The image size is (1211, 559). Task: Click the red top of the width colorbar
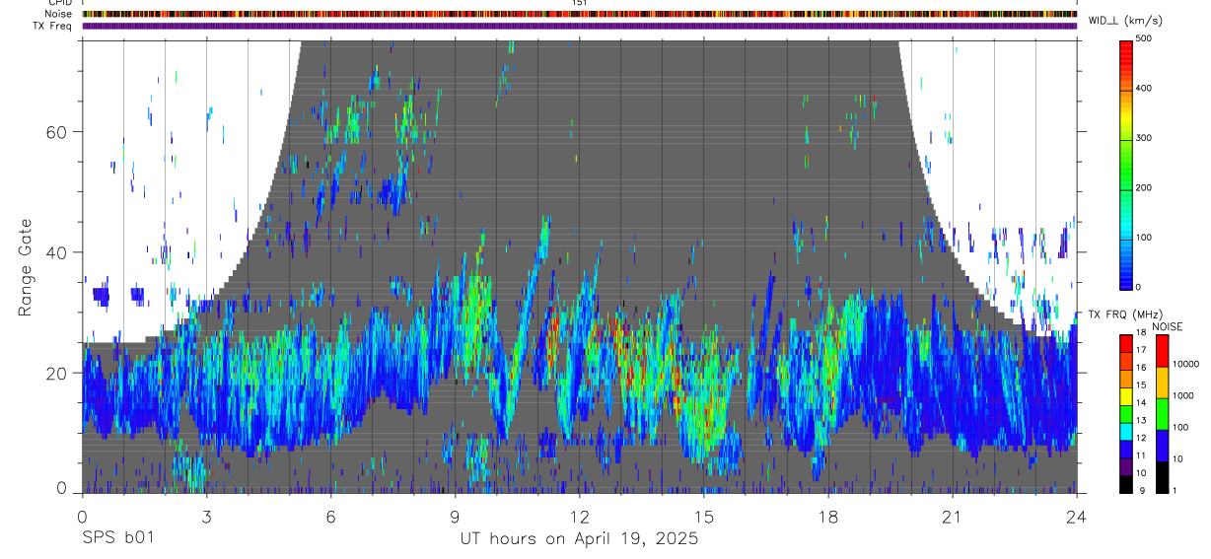[x=1125, y=49]
